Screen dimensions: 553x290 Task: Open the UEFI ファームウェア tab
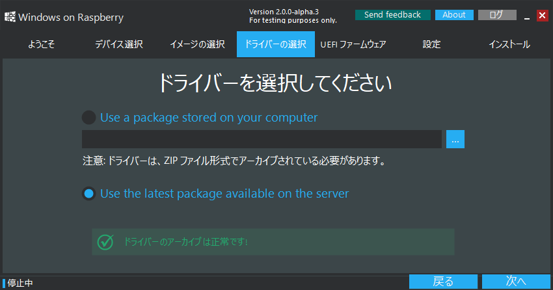(x=353, y=44)
